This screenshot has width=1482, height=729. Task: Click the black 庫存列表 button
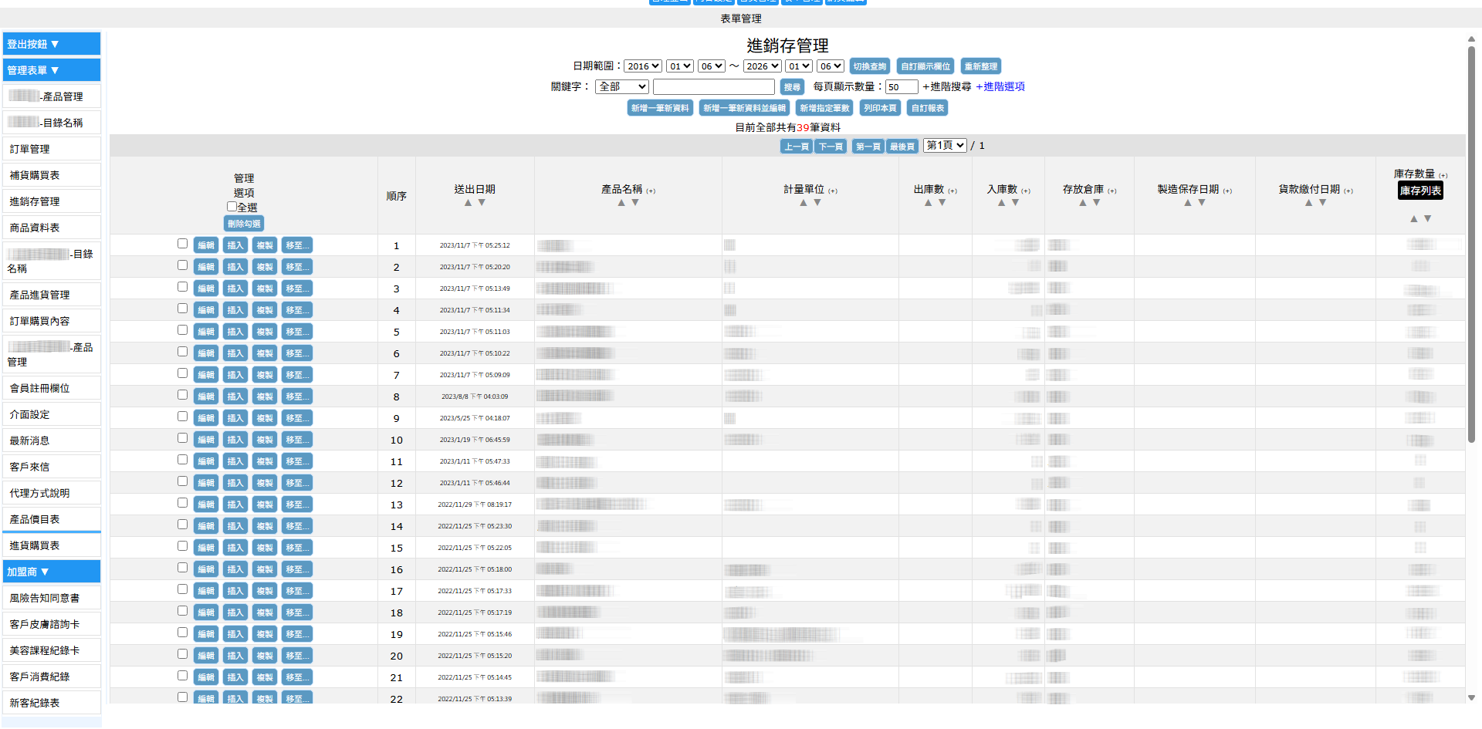(1420, 191)
